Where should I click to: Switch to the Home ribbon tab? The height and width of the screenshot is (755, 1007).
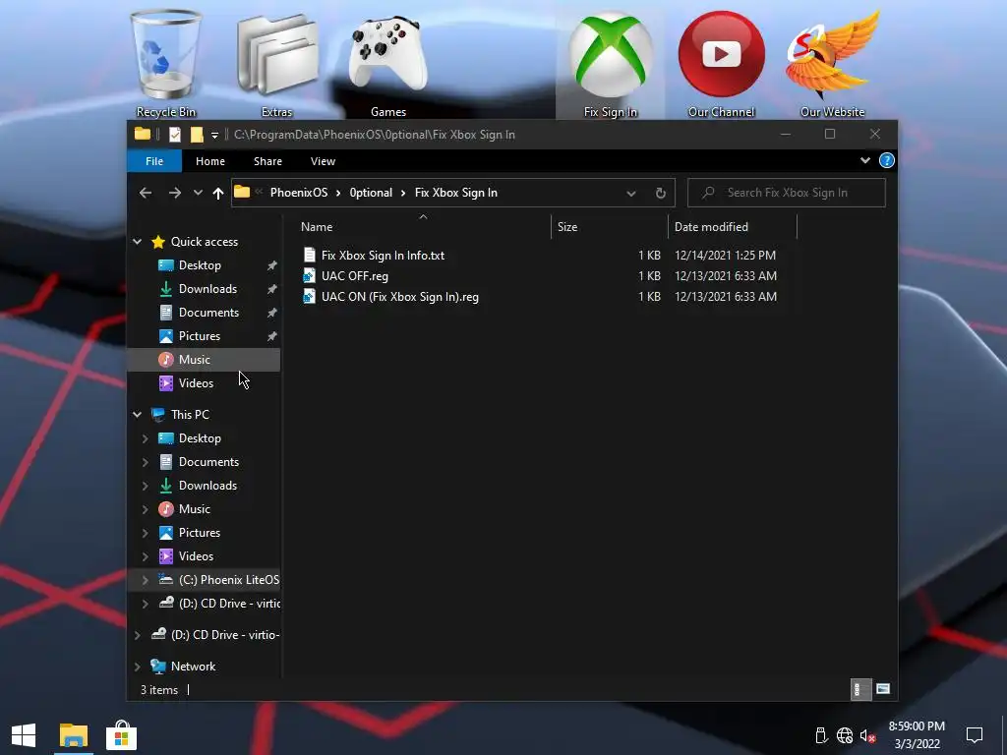click(210, 161)
